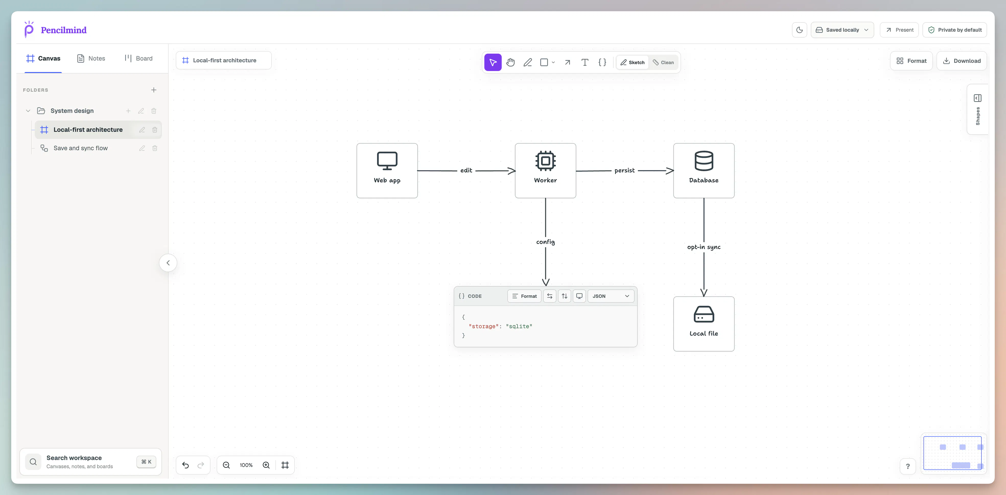Image resolution: width=1006 pixels, height=495 pixels.
Task: Redo the last action
Action: 201,465
